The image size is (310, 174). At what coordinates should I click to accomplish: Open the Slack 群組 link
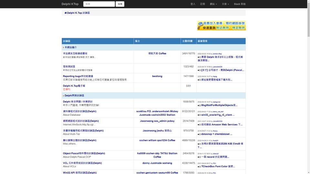[x=240, y=4]
